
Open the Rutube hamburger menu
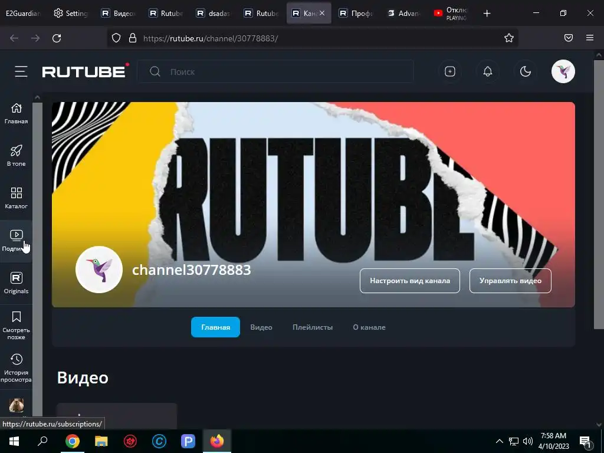click(21, 71)
